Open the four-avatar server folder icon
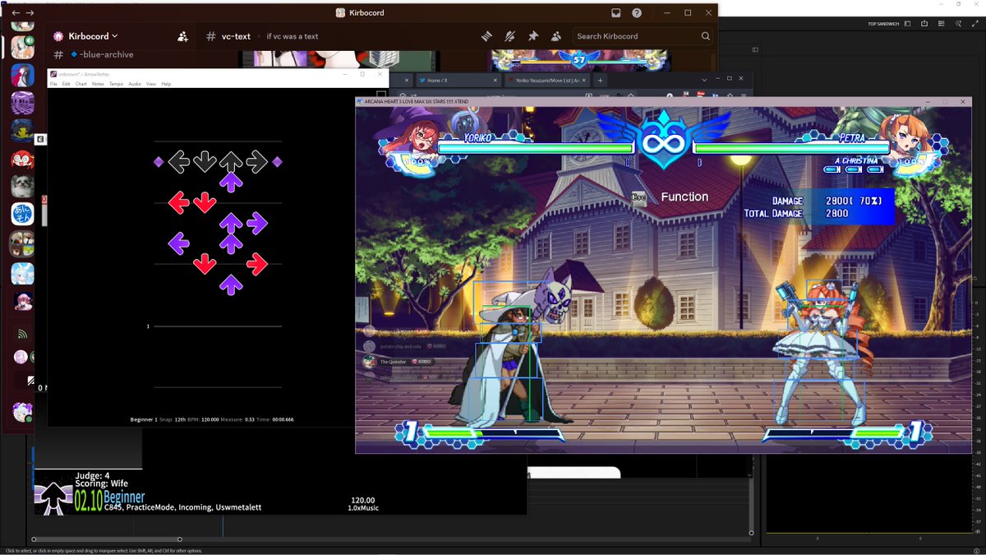The image size is (986, 555). point(22,243)
